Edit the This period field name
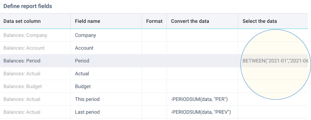Viewport: 311px width, 120px height. (x=106, y=99)
